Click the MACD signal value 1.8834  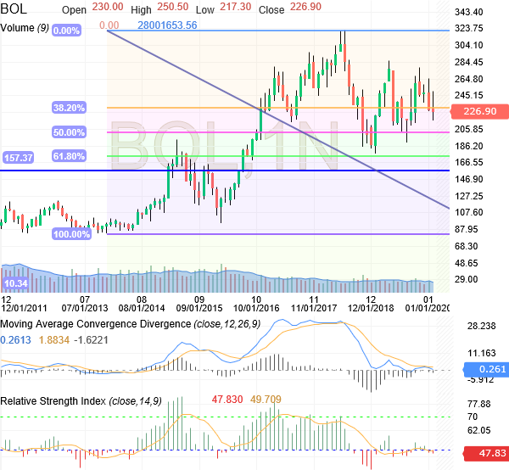(54, 340)
